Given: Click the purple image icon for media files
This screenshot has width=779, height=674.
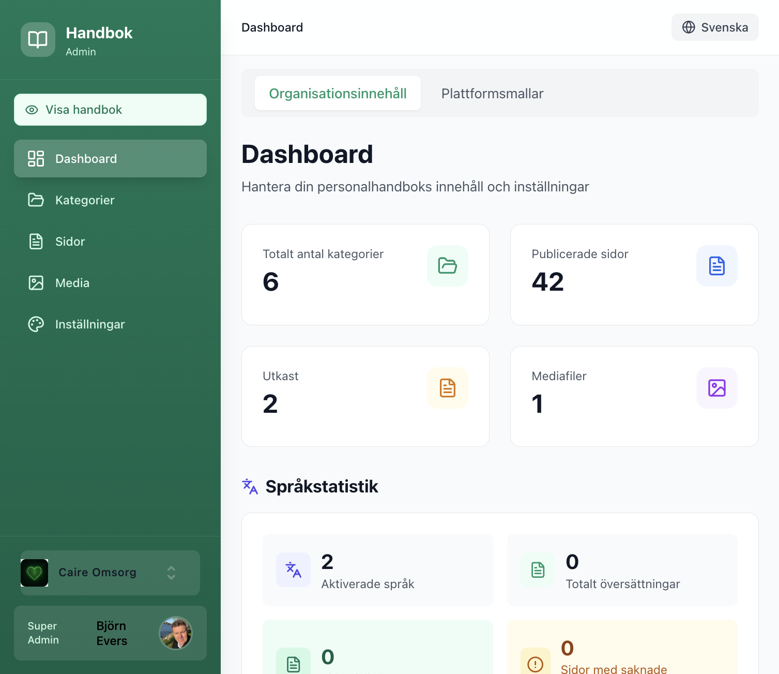Looking at the screenshot, I should pos(716,388).
